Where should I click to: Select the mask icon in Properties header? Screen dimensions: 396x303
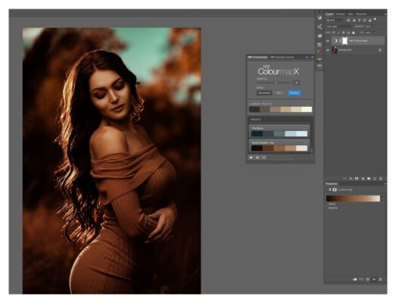[x=335, y=189]
